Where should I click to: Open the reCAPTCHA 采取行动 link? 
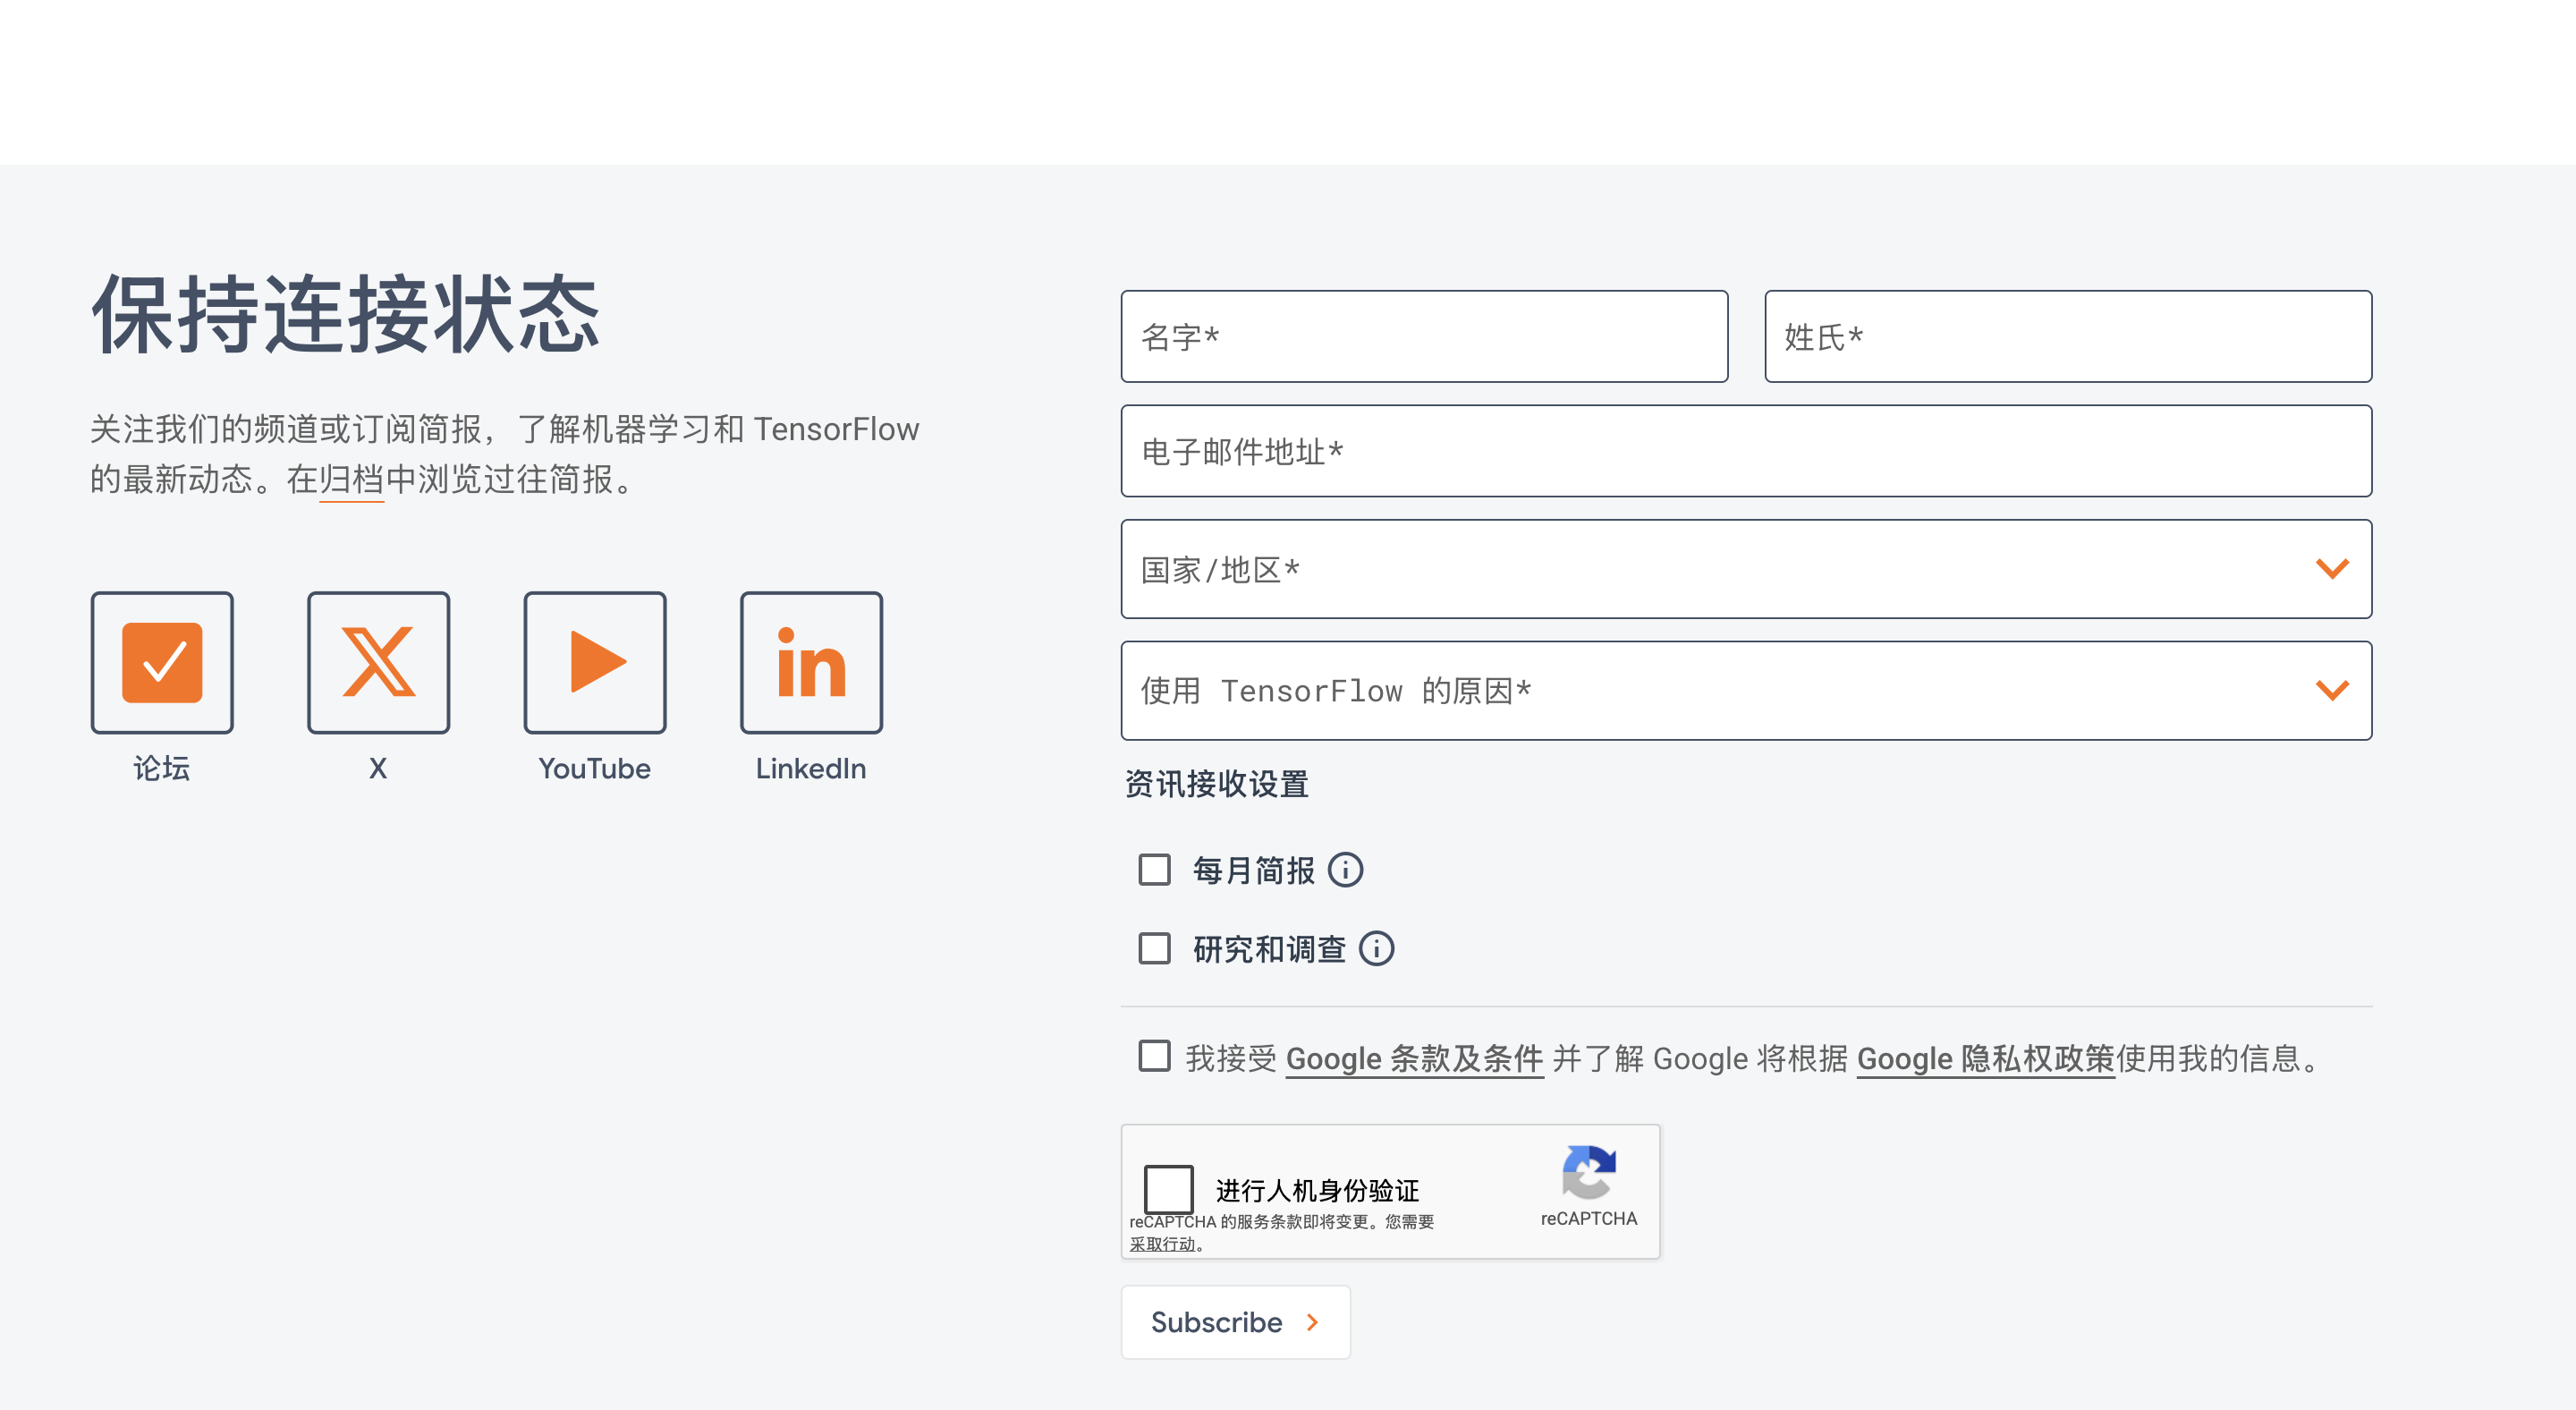click(x=1162, y=1244)
